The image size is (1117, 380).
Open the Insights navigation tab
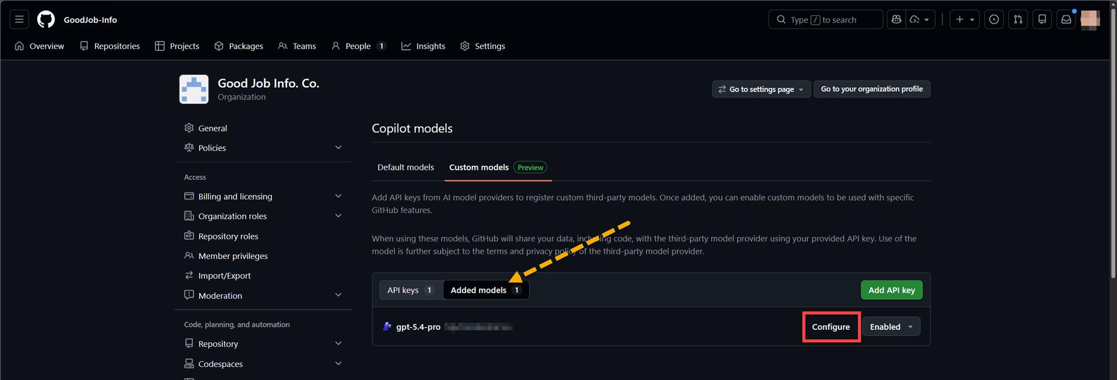(x=423, y=46)
